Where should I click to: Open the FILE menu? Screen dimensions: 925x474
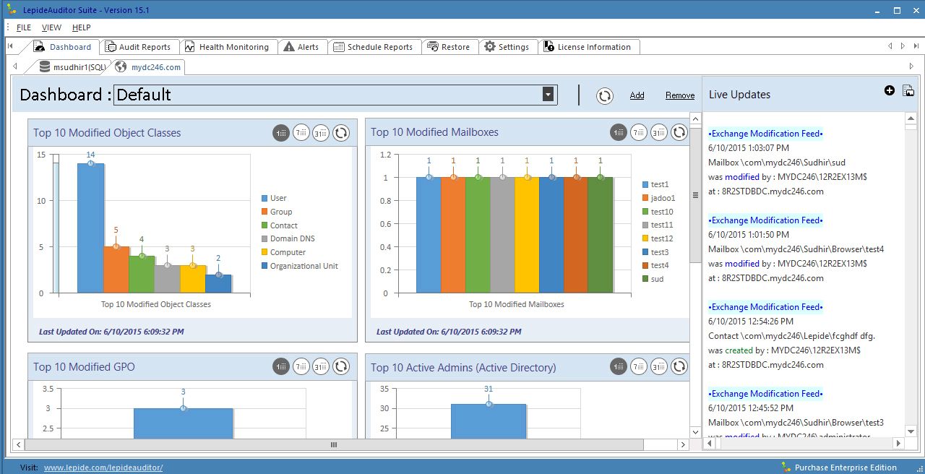click(x=24, y=27)
